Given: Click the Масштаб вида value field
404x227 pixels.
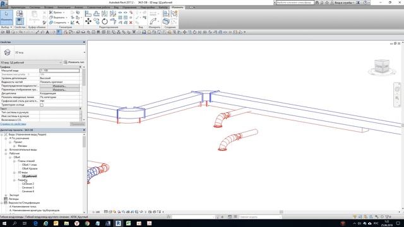Looking at the screenshot, I should point(59,71).
